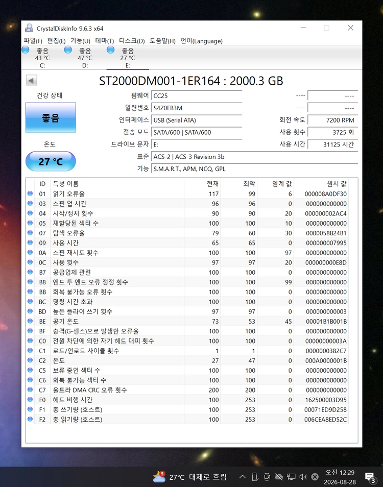Select the 헤드 비행 시간 row

pos(187,400)
